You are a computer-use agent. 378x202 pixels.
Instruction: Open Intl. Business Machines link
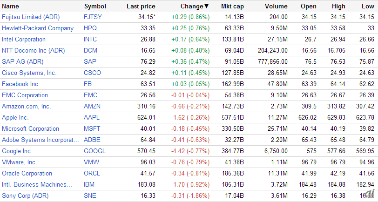[37, 185]
